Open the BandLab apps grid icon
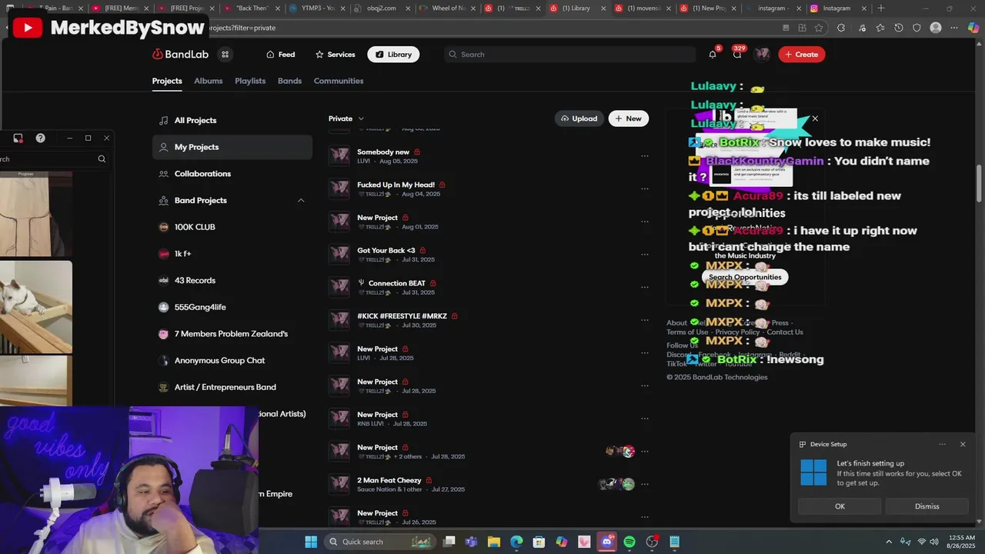Screen dimensions: 985x554 click(225, 55)
